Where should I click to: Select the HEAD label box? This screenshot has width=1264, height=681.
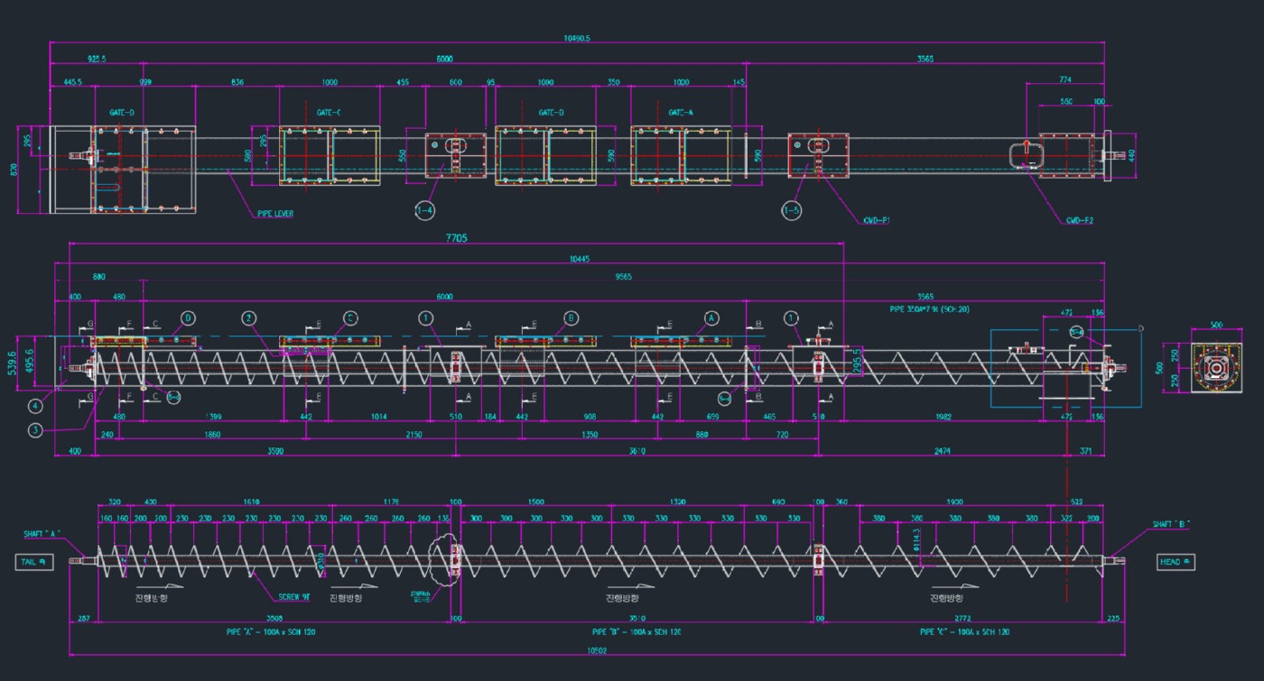pos(1176,562)
